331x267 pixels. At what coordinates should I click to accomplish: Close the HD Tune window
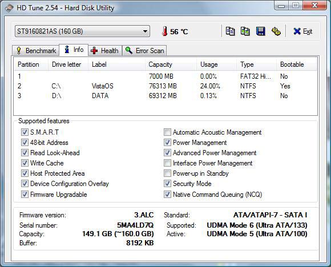[x=315, y=6]
